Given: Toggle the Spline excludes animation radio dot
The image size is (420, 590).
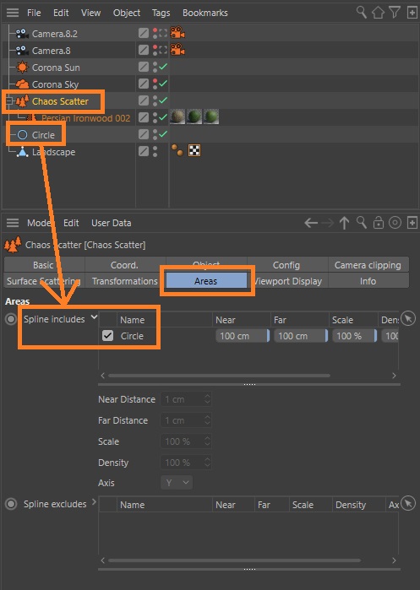Looking at the screenshot, I should point(11,504).
